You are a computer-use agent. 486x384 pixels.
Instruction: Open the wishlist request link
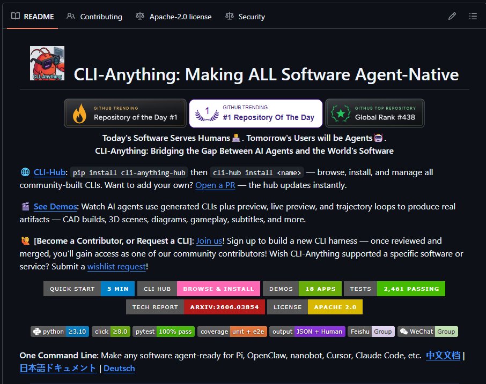[116, 267]
